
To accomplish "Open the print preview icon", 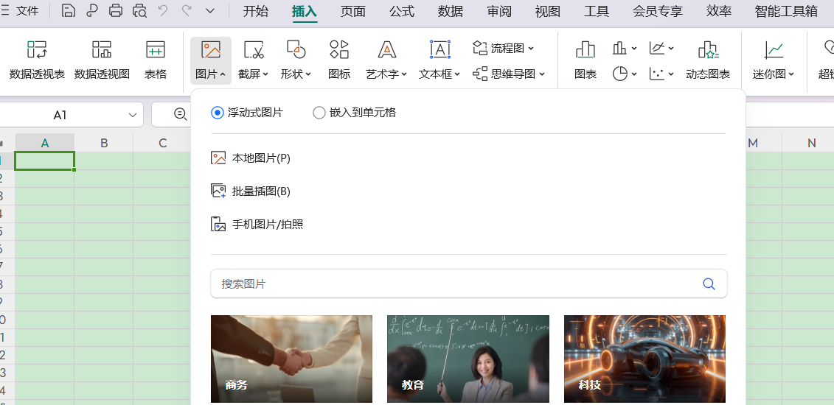I will click(139, 10).
